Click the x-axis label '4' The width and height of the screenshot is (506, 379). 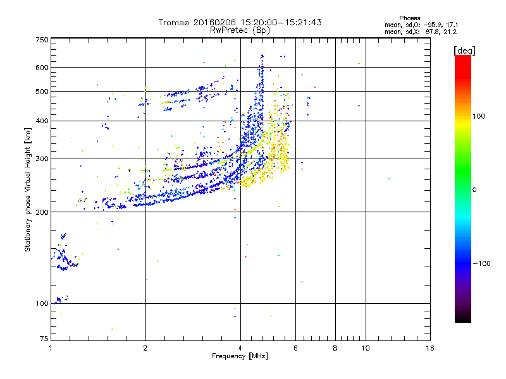(x=240, y=348)
